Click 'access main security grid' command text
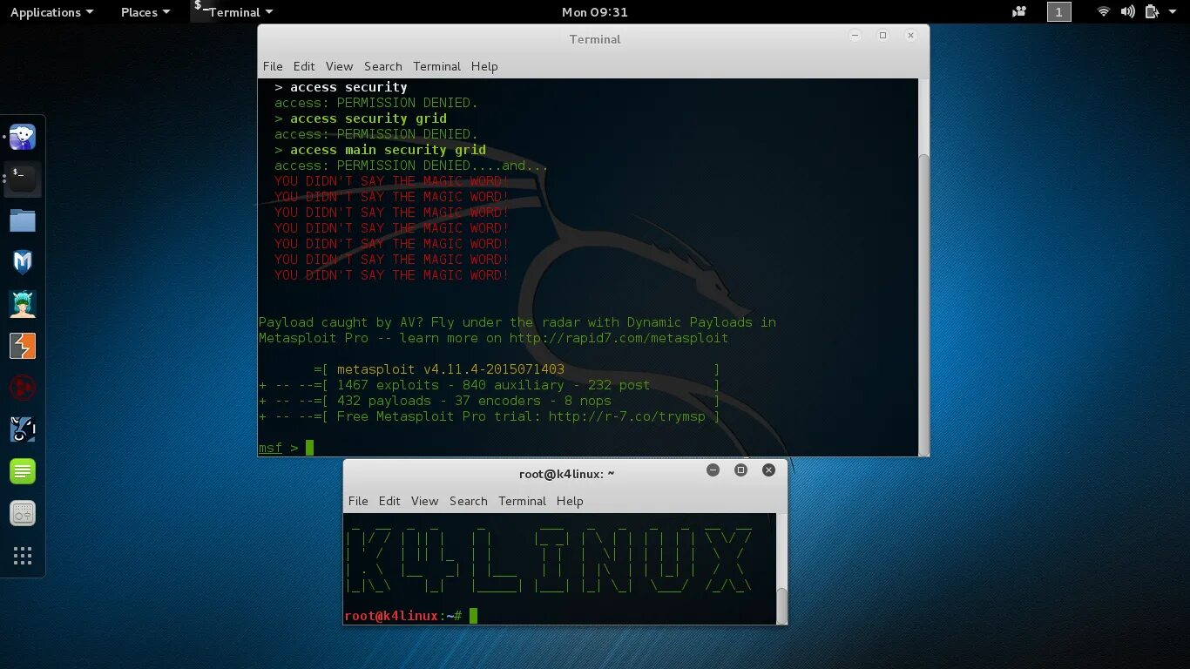This screenshot has width=1190, height=669. (x=388, y=150)
